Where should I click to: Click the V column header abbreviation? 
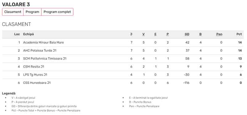tap(144, 34)
